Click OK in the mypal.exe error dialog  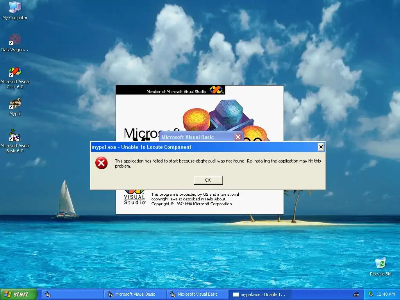tap(208, 180)
